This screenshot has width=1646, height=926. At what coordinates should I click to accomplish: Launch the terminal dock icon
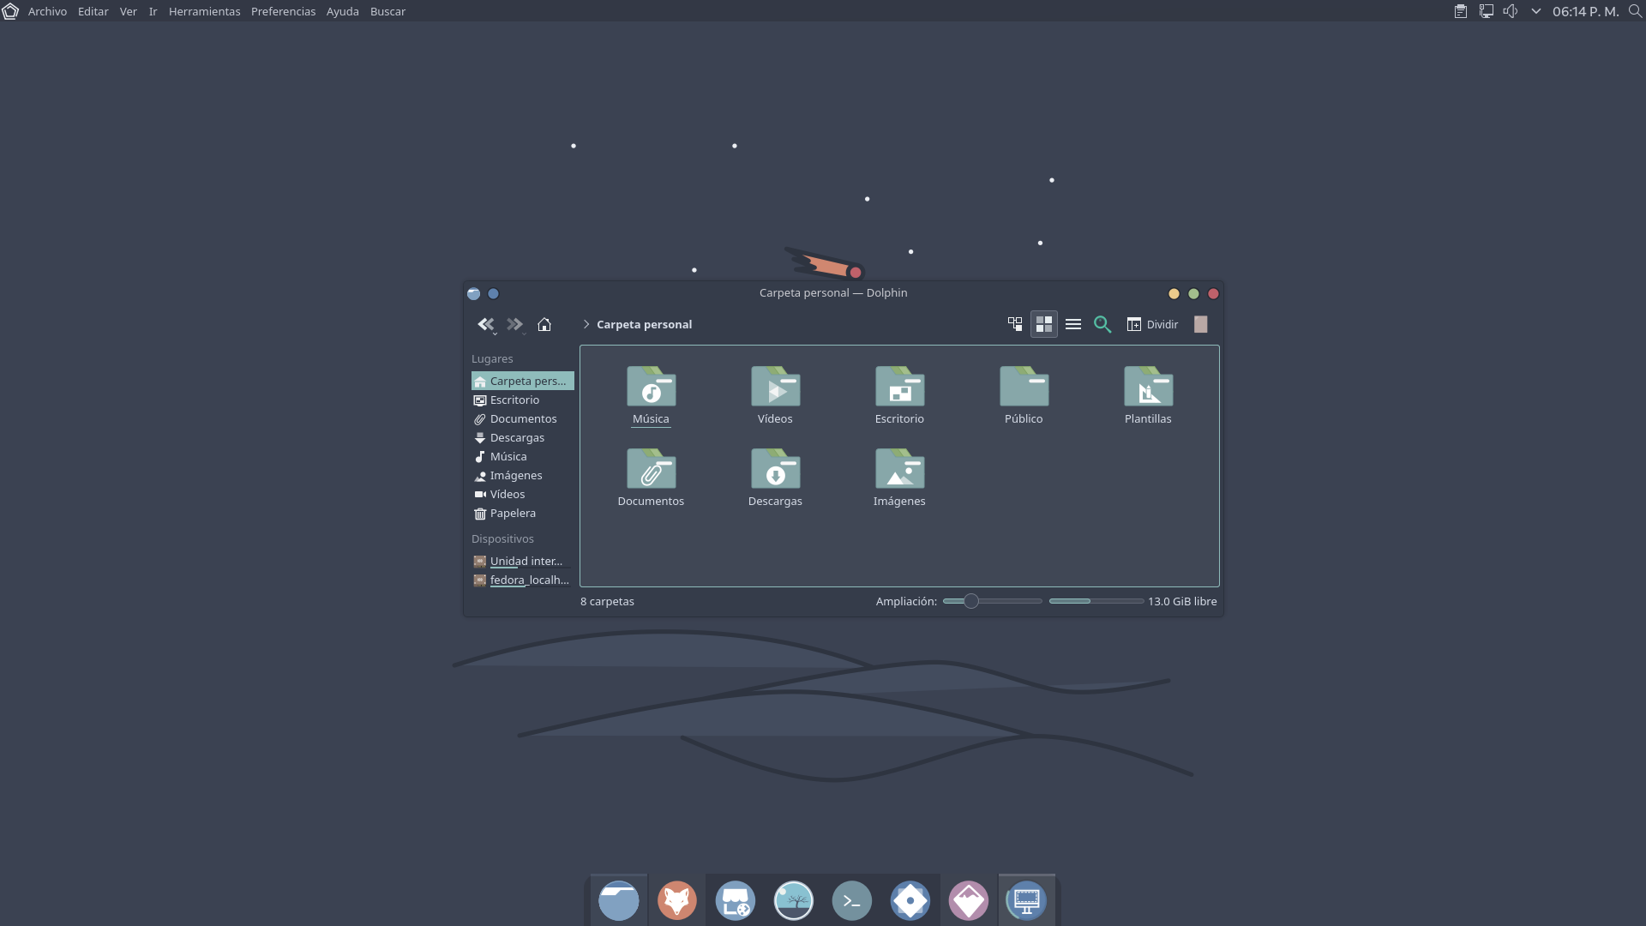(852, 900)
